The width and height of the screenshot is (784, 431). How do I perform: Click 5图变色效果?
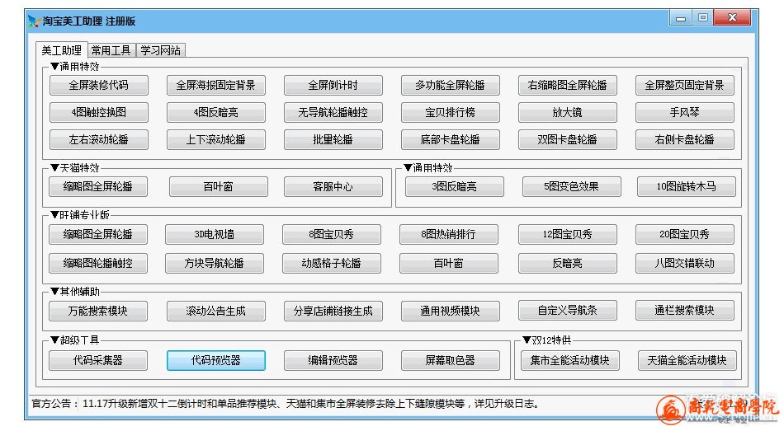[x=572, y=187]
